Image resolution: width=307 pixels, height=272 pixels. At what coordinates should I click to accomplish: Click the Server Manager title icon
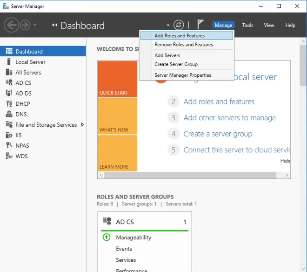click(6, 6)
